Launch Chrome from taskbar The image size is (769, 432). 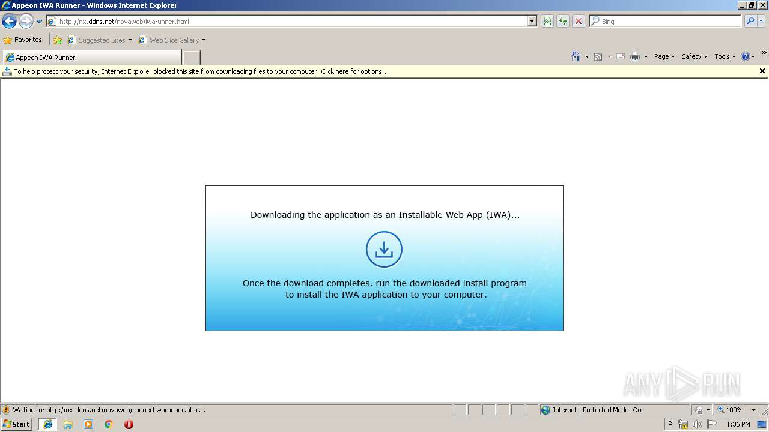tap(109, 424)
